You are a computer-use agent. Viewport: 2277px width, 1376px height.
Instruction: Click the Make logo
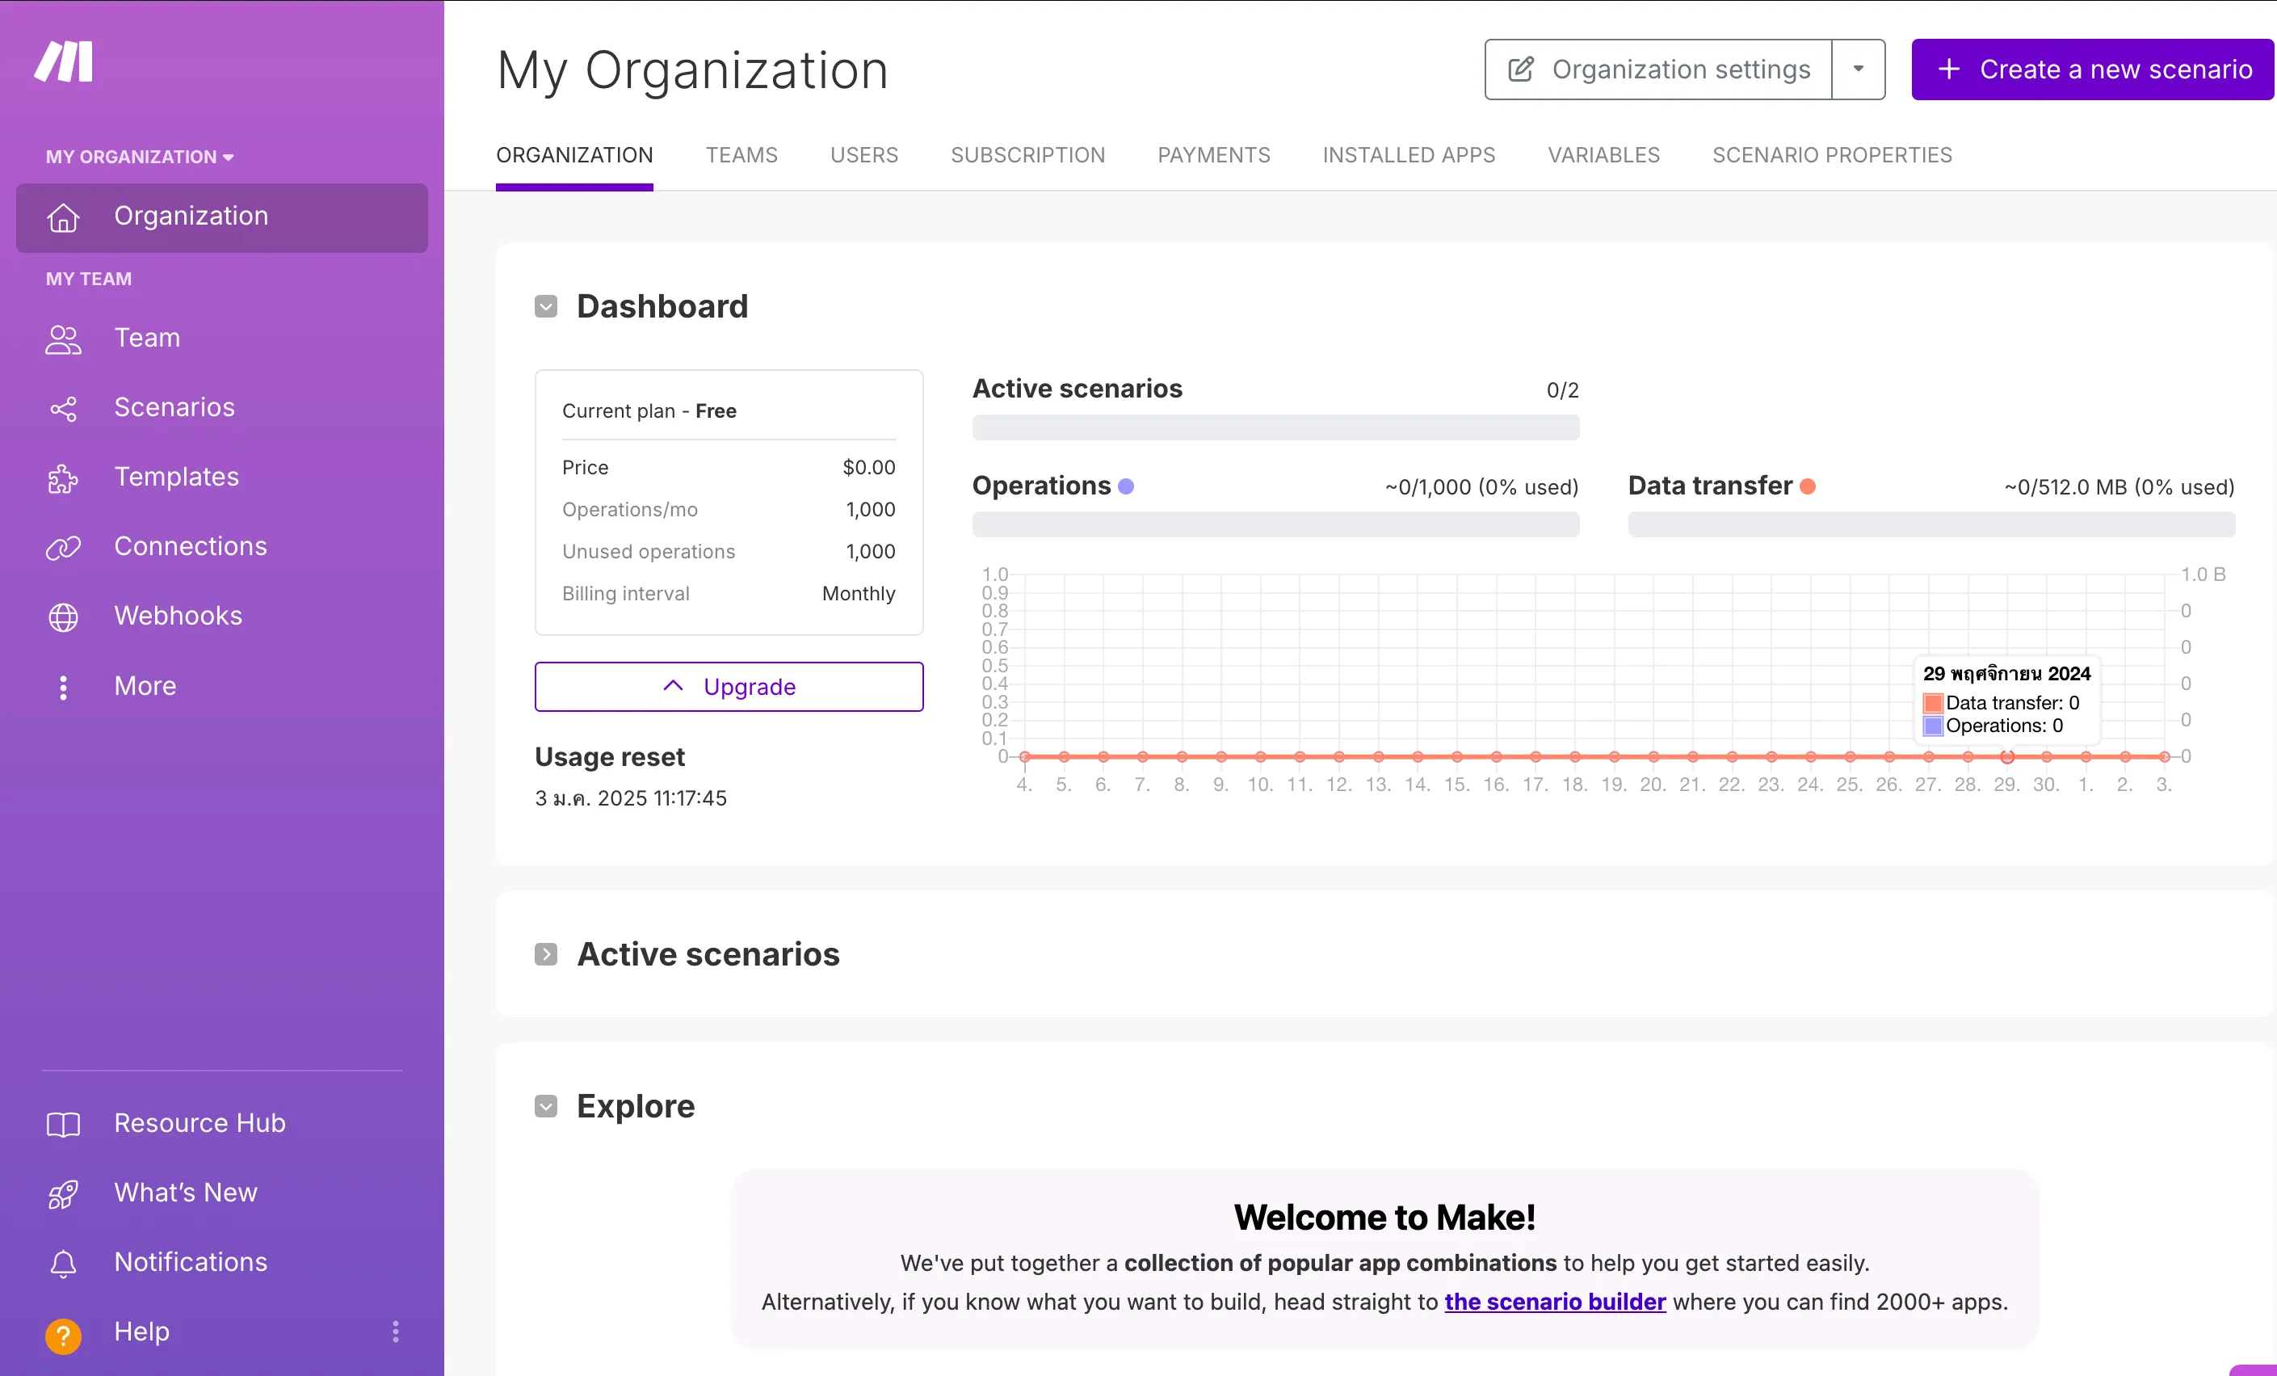point(64,62)
